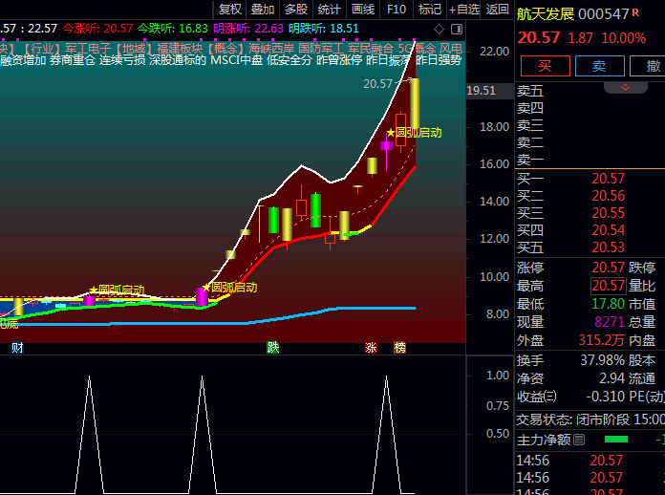665x495 pixels.
Task: Click the 返回 back button
Action: [497, 10]
